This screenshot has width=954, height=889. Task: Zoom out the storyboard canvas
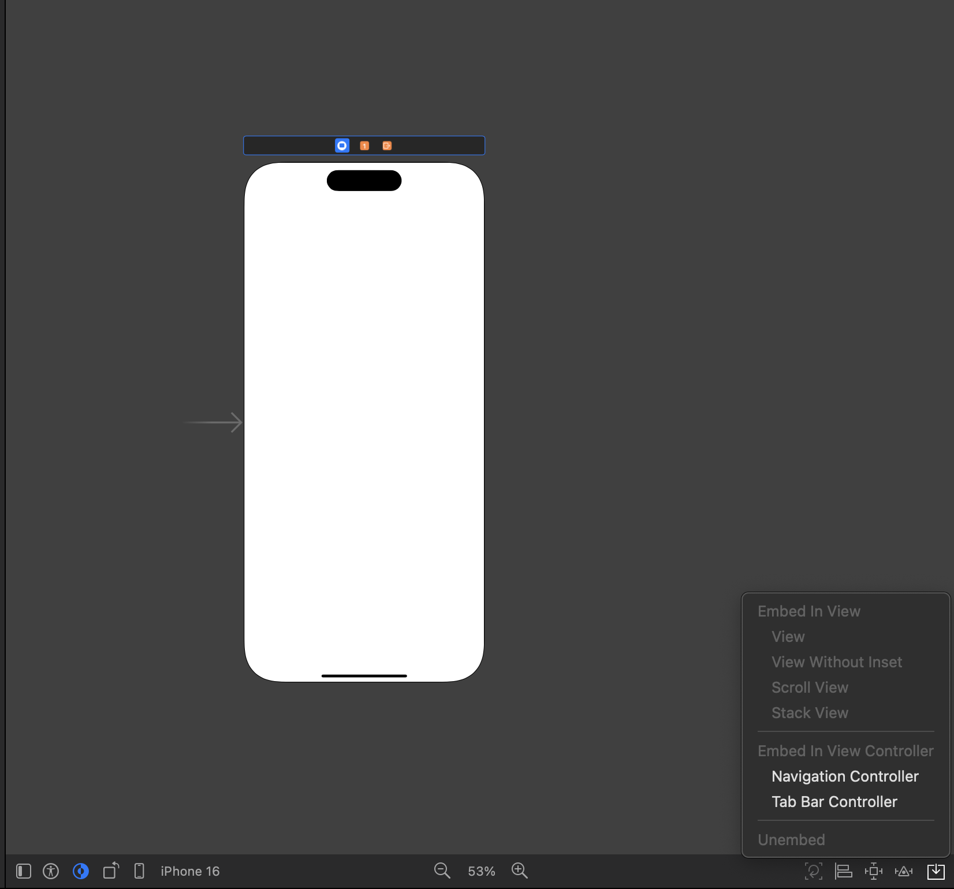point(442,871)
